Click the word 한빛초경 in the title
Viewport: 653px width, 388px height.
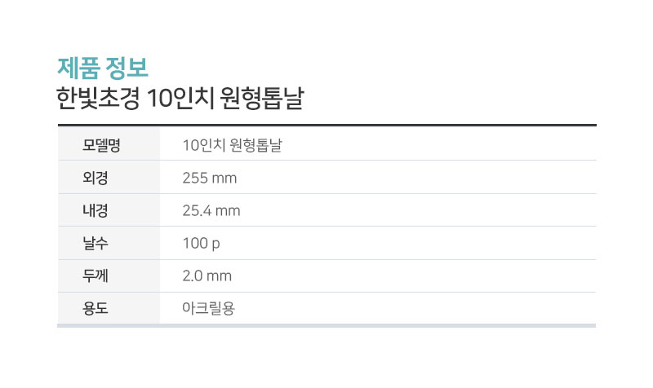pyautogui.click(x=98, y=99)
